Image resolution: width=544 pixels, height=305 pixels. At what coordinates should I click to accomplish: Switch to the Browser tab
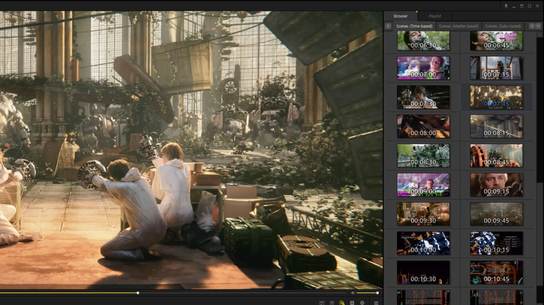pyautogui.click(x=400, y=16)
